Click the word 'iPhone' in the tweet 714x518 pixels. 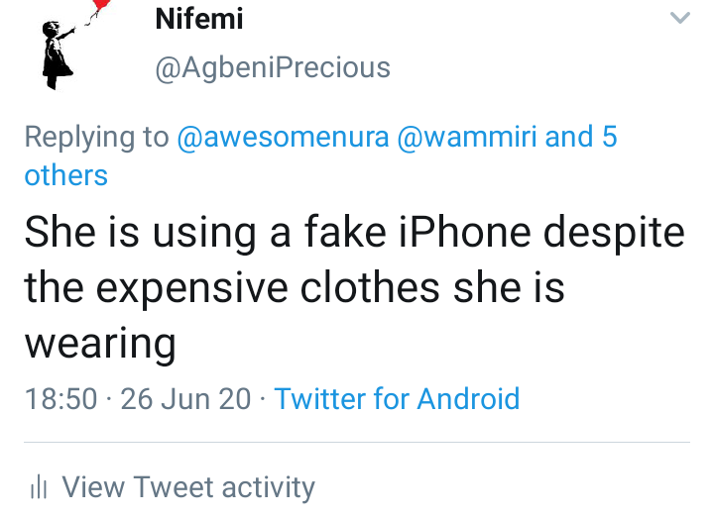(x=459, y=233)
